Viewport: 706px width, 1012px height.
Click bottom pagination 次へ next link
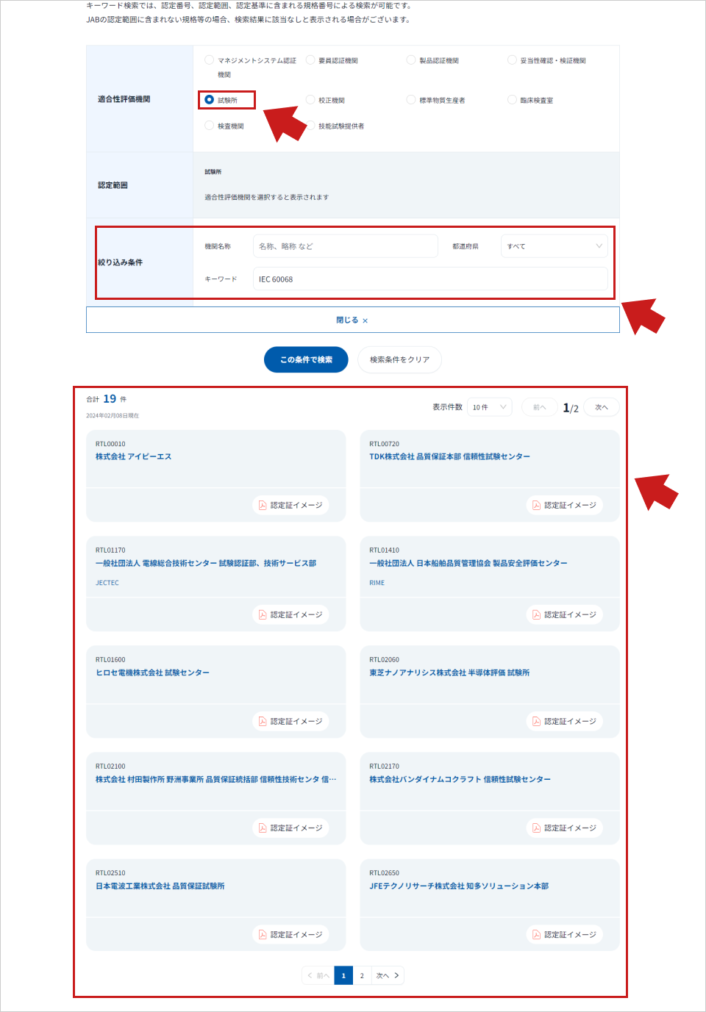point(388,975)
